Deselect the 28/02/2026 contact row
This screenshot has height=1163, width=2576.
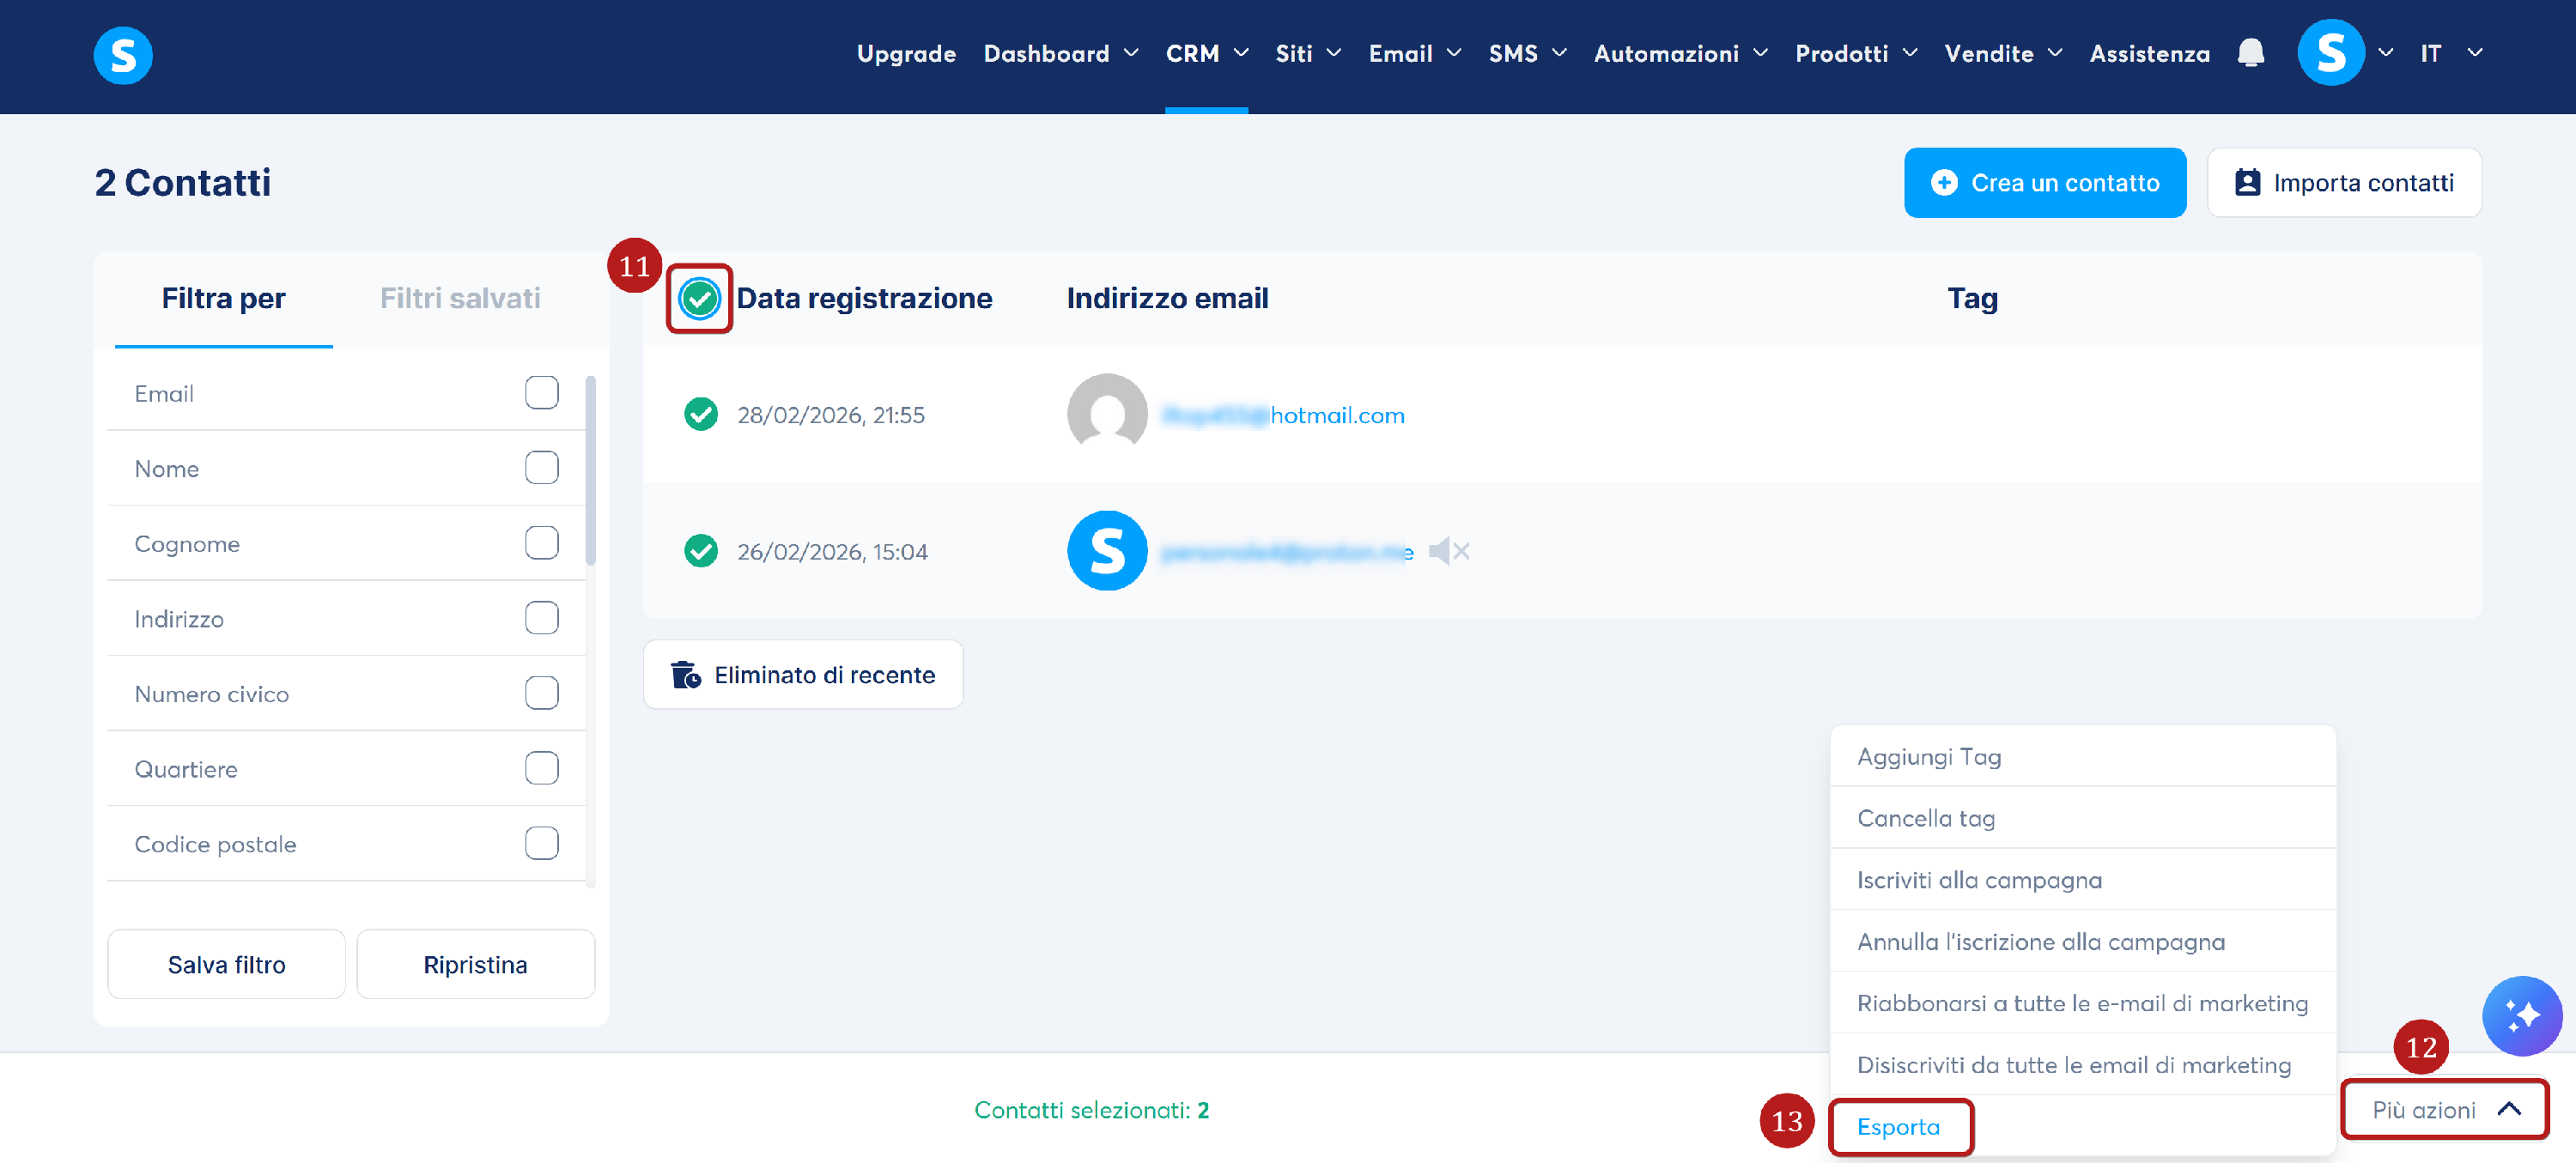(x=700, y=414)
